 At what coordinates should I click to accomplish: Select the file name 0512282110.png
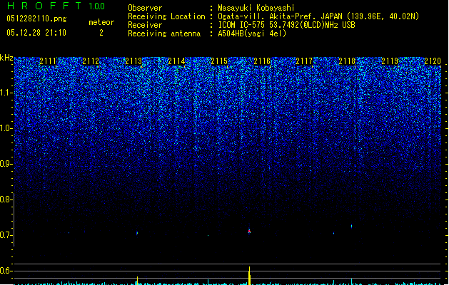click(36, 19)
